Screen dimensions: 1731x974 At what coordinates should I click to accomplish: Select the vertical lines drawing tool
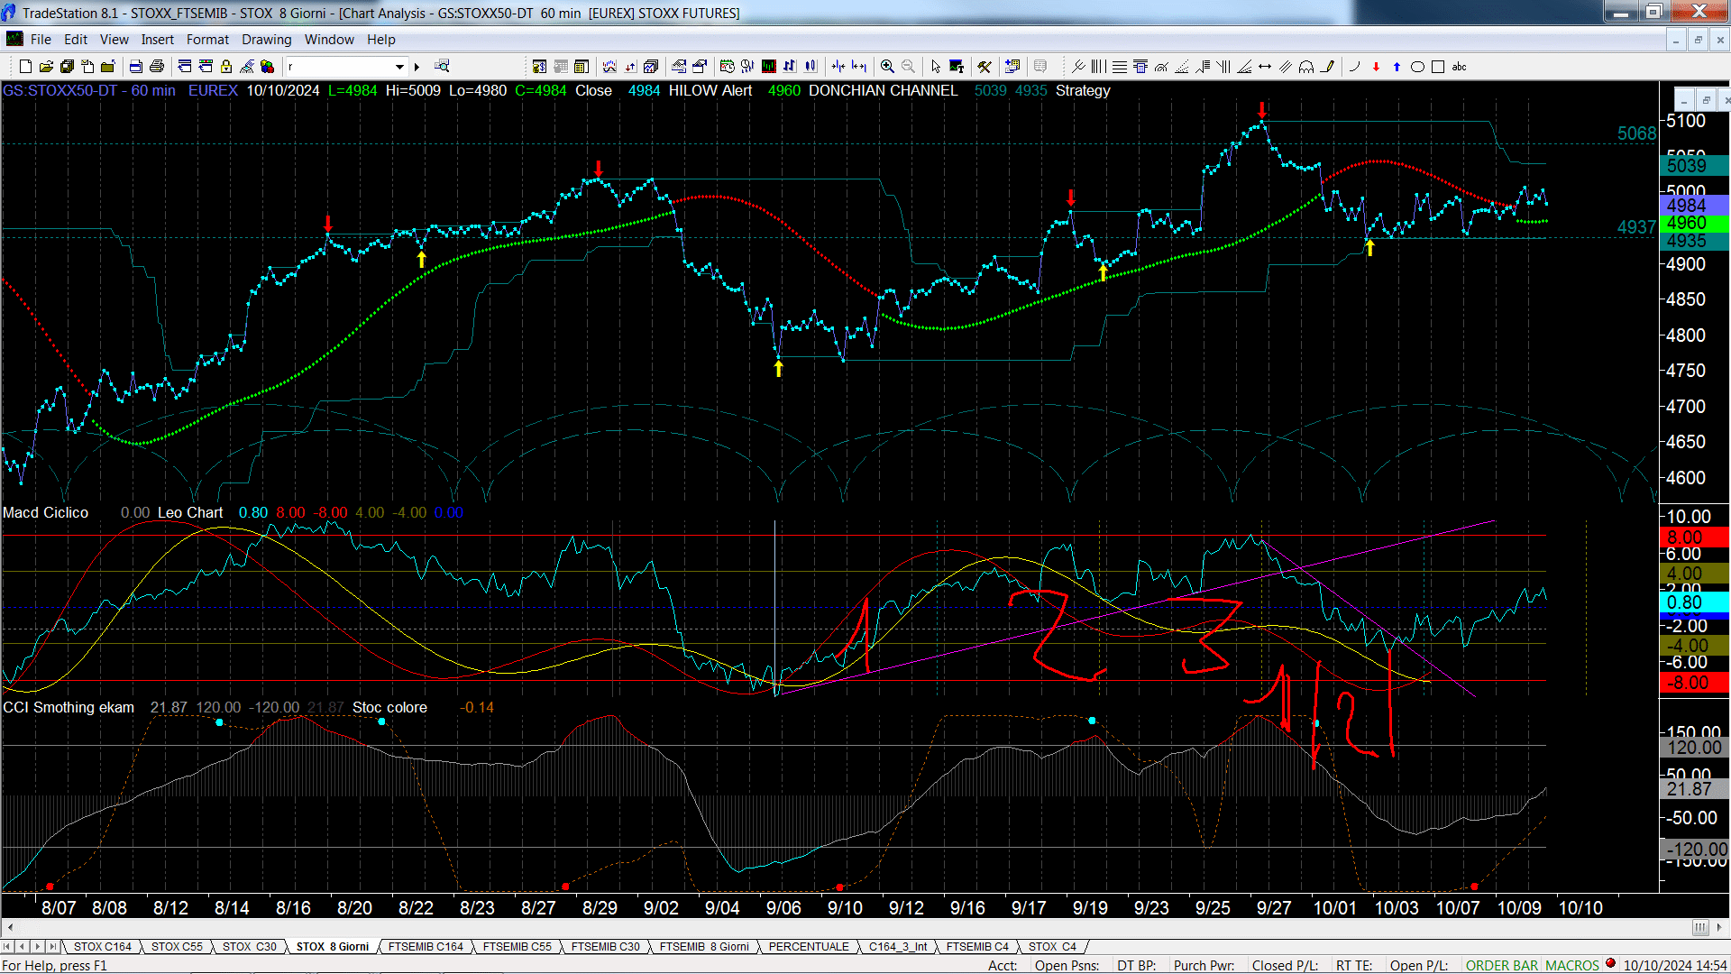click(x=1098, y=66)
